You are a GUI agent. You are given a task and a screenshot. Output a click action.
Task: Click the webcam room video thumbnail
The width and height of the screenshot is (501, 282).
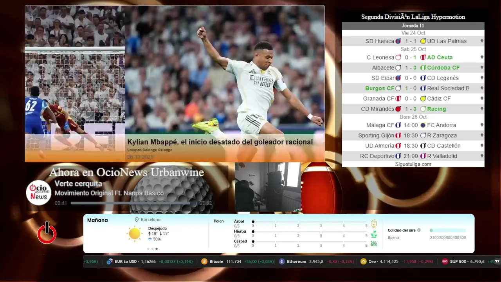point(268,187)
